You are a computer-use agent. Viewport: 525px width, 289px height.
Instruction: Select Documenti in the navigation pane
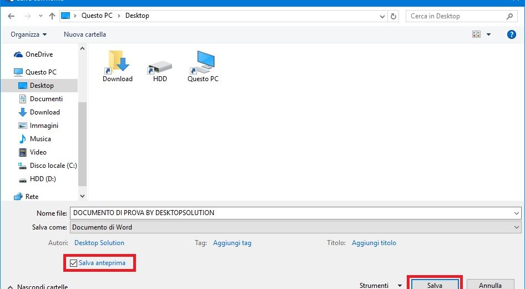pyautogui.click(x=46, y=99)
